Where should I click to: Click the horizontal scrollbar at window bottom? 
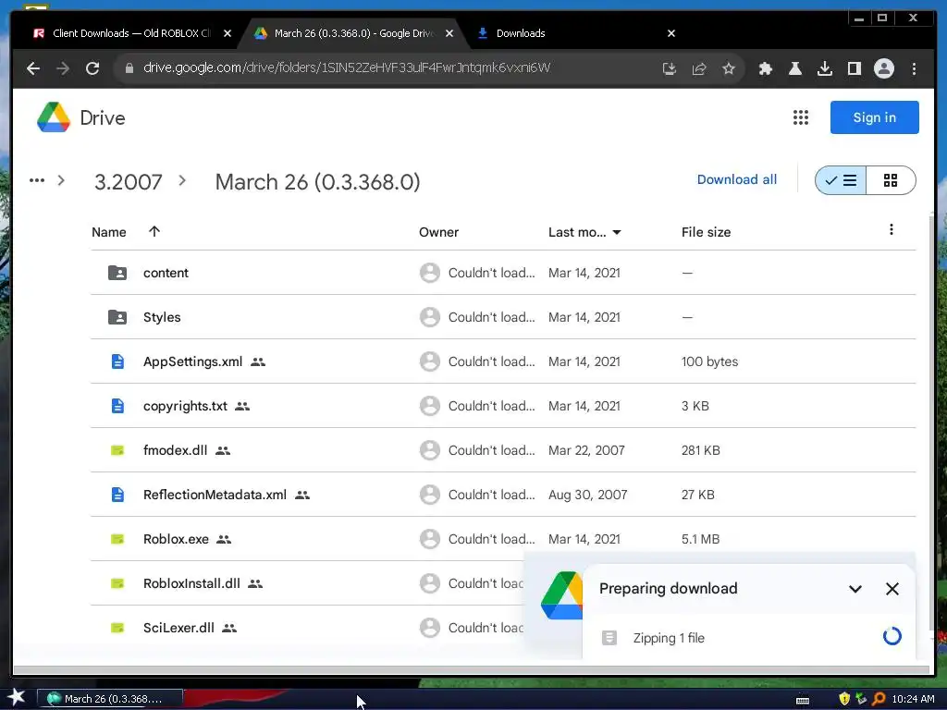click(x=471, y=669)
